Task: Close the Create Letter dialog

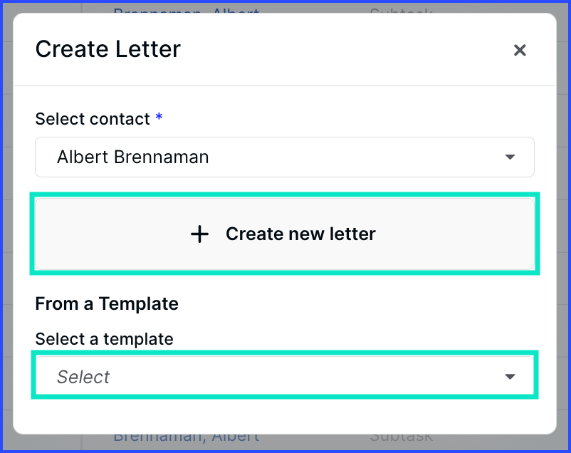Action: tap(520, 50)
